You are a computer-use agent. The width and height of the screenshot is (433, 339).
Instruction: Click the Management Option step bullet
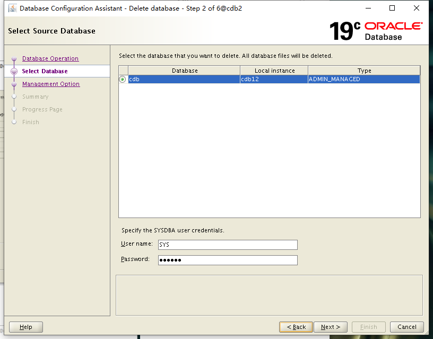[x=14, y=84]
